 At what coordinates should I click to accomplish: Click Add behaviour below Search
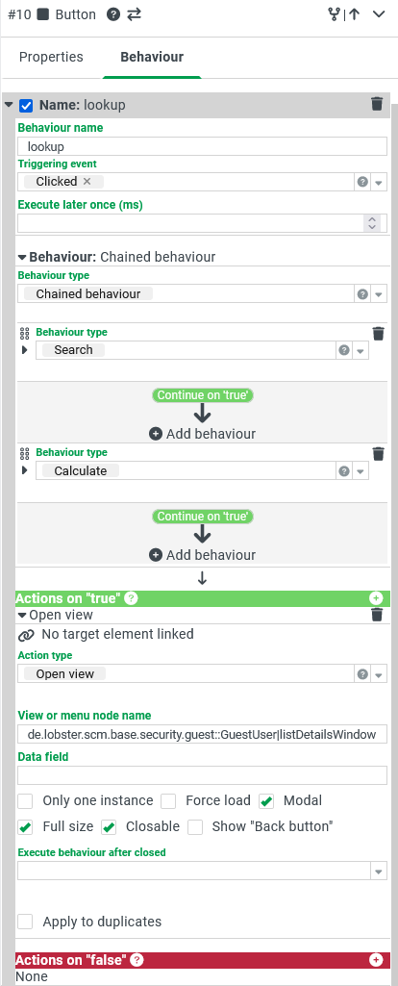(202, 434)
